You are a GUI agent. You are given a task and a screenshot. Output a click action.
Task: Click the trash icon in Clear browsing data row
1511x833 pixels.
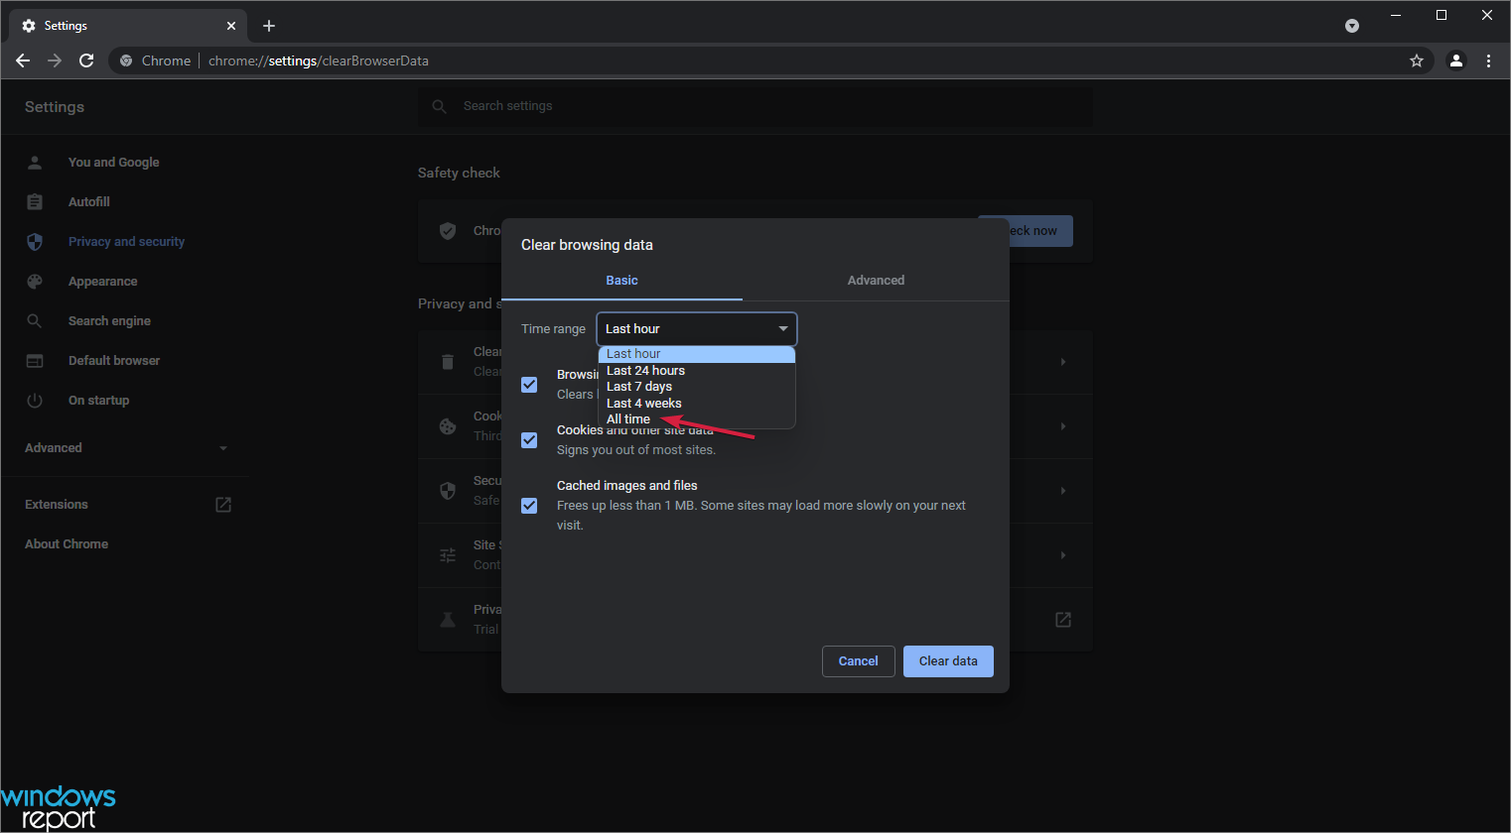(x=448, y=362)
